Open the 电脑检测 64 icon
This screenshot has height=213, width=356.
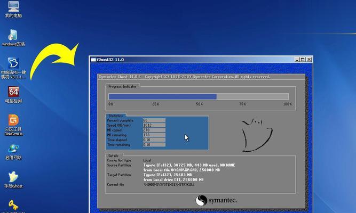[x=13, y=94]
